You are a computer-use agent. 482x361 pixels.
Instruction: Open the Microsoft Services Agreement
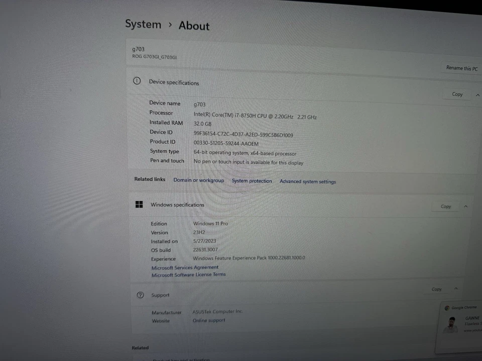(185, 267)
